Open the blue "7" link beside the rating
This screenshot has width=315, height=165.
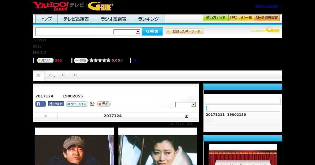(x=135, y=60)
